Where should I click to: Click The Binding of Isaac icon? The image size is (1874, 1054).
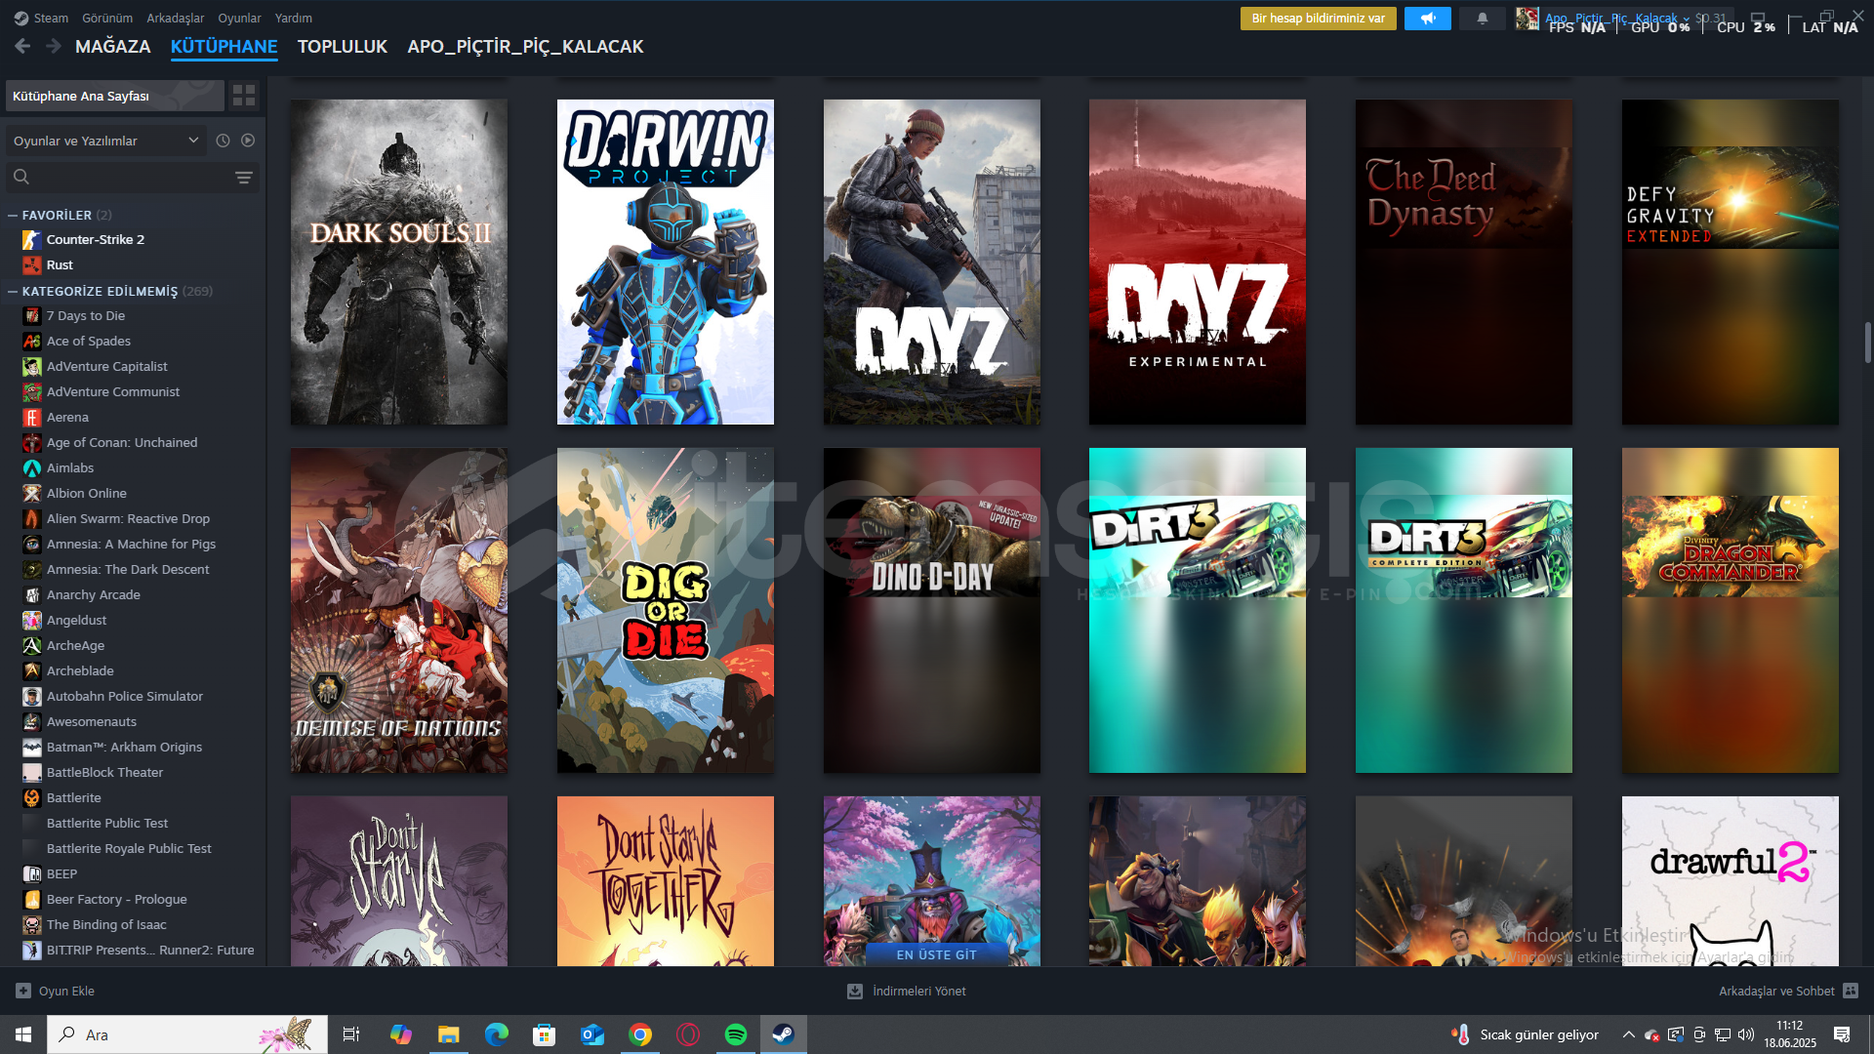(32, 924)
